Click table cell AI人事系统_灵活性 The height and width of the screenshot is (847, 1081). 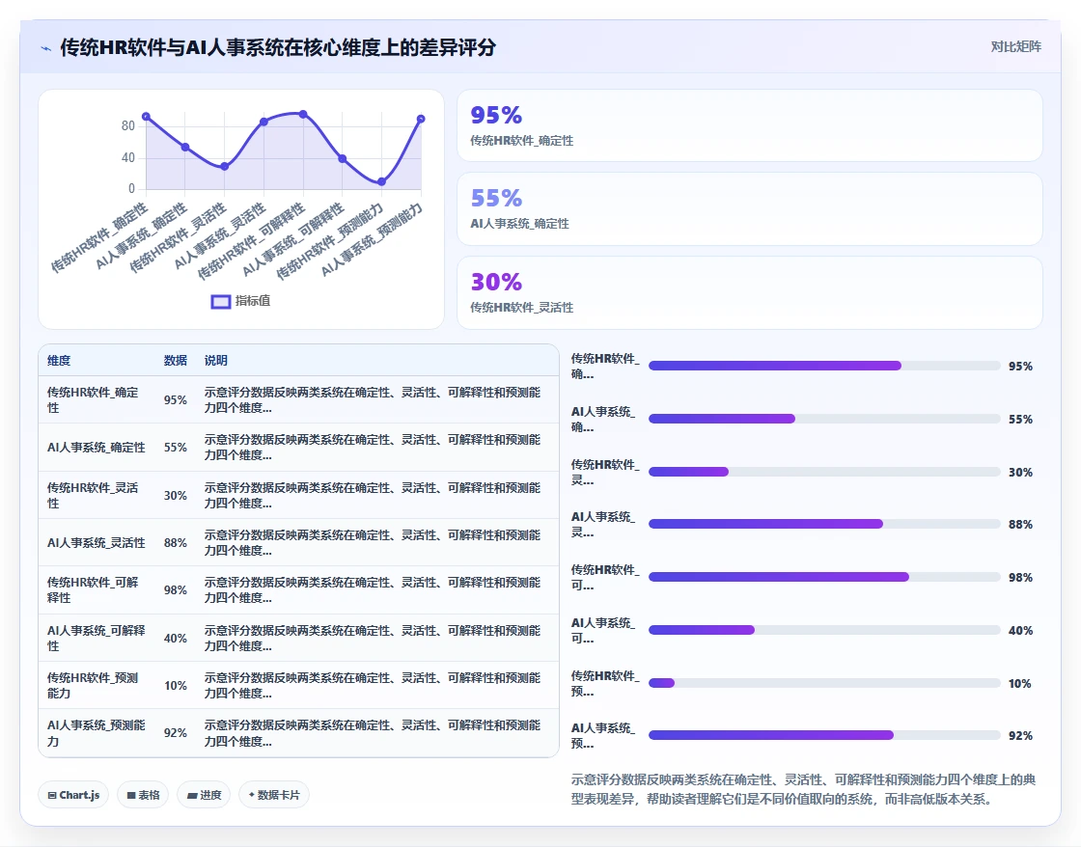tap(96, 543)
